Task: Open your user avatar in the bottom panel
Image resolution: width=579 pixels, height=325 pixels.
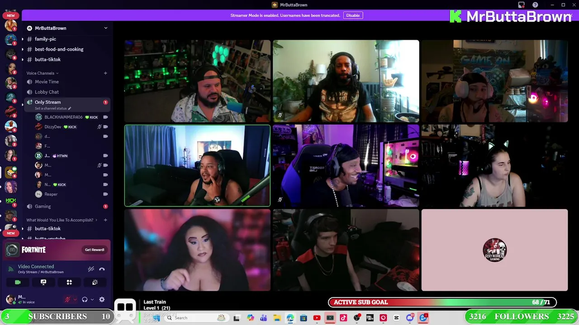Action: (10, 299)
